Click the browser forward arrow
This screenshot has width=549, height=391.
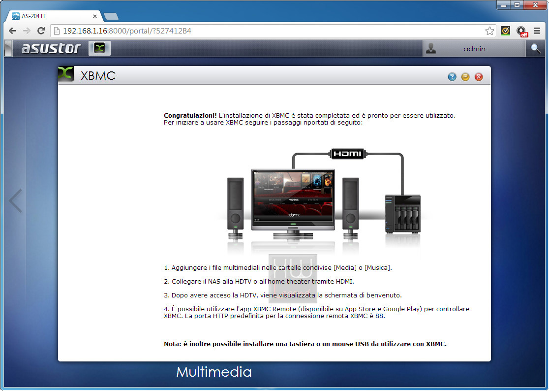coord(27,31)
